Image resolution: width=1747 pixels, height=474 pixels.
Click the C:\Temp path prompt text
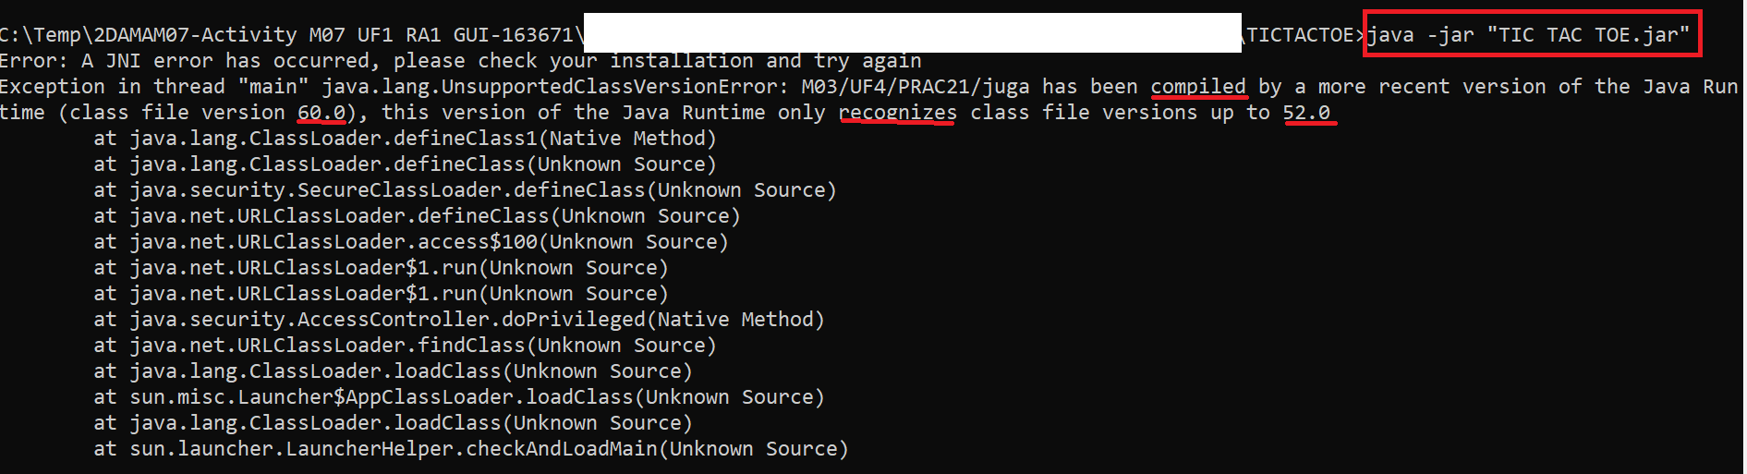292,35
